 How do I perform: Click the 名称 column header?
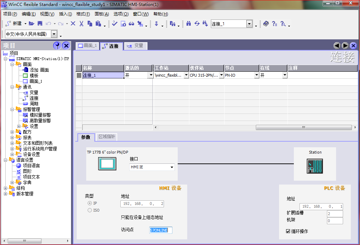point(103,68)
